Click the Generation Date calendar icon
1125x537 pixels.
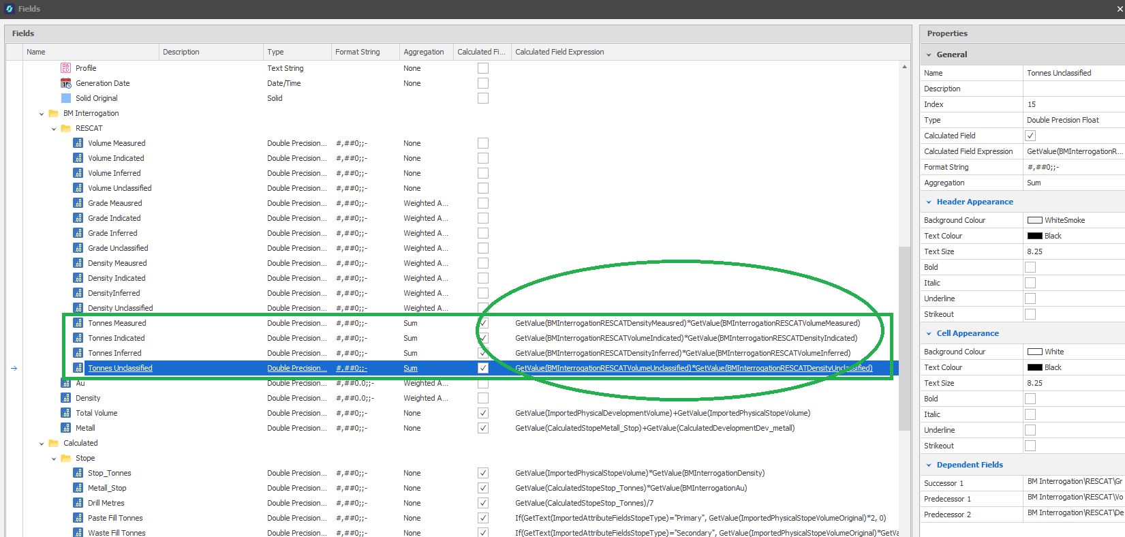(66, 83)
